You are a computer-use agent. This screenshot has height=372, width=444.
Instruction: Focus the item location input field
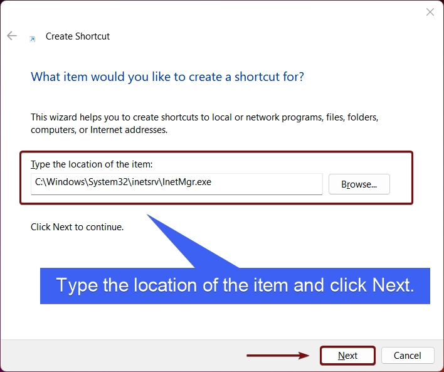[x=177, y=184]
